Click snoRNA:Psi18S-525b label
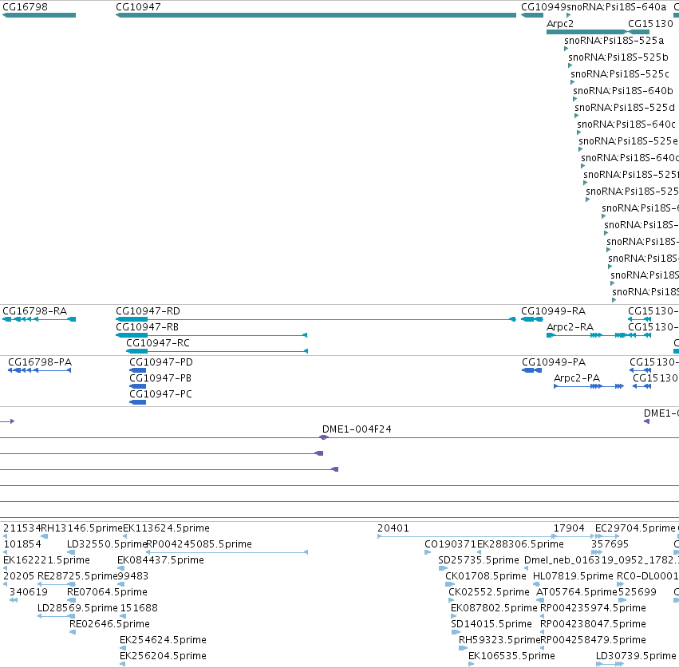This screenshot has width=679, height=668. coord(618,57)
